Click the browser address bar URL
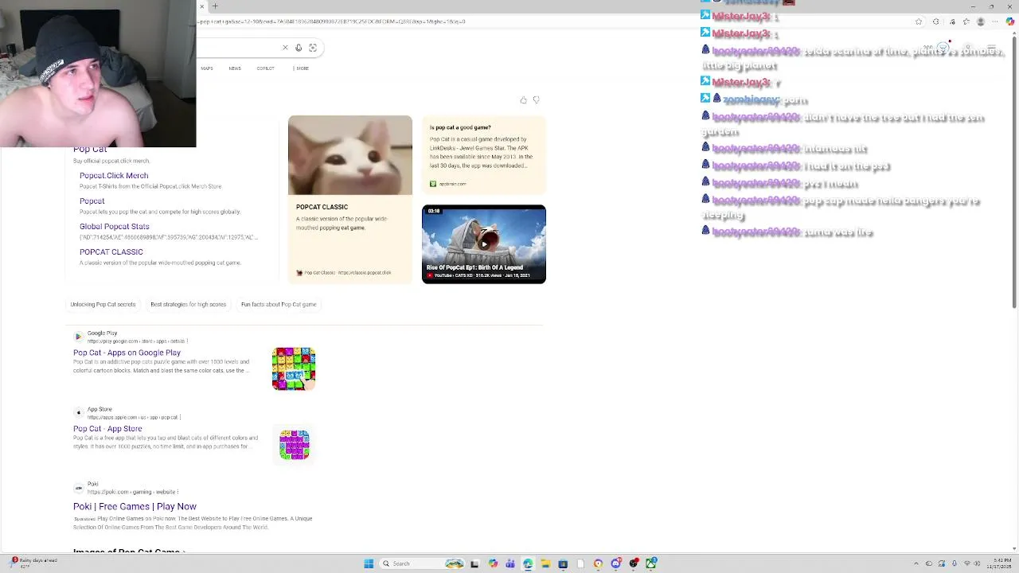This screenshot has width=1019, height=573. click(x=330, y=21)
